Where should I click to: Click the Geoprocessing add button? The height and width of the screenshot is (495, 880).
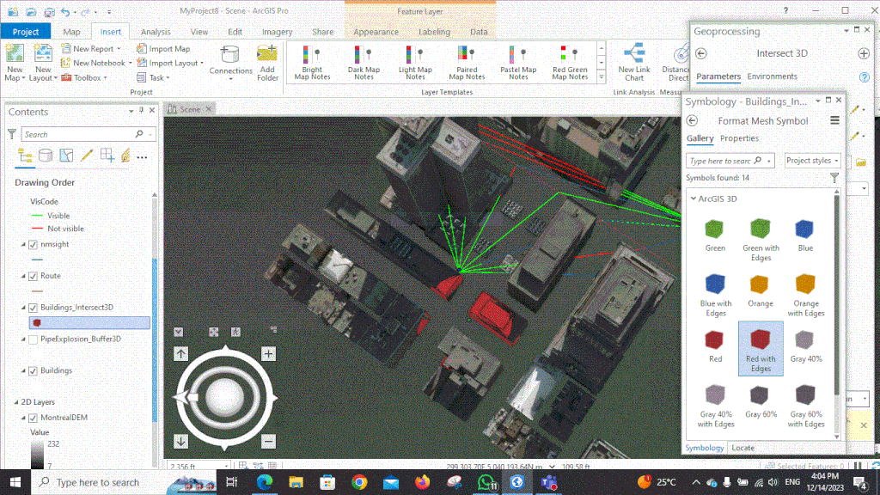[864, 53]
